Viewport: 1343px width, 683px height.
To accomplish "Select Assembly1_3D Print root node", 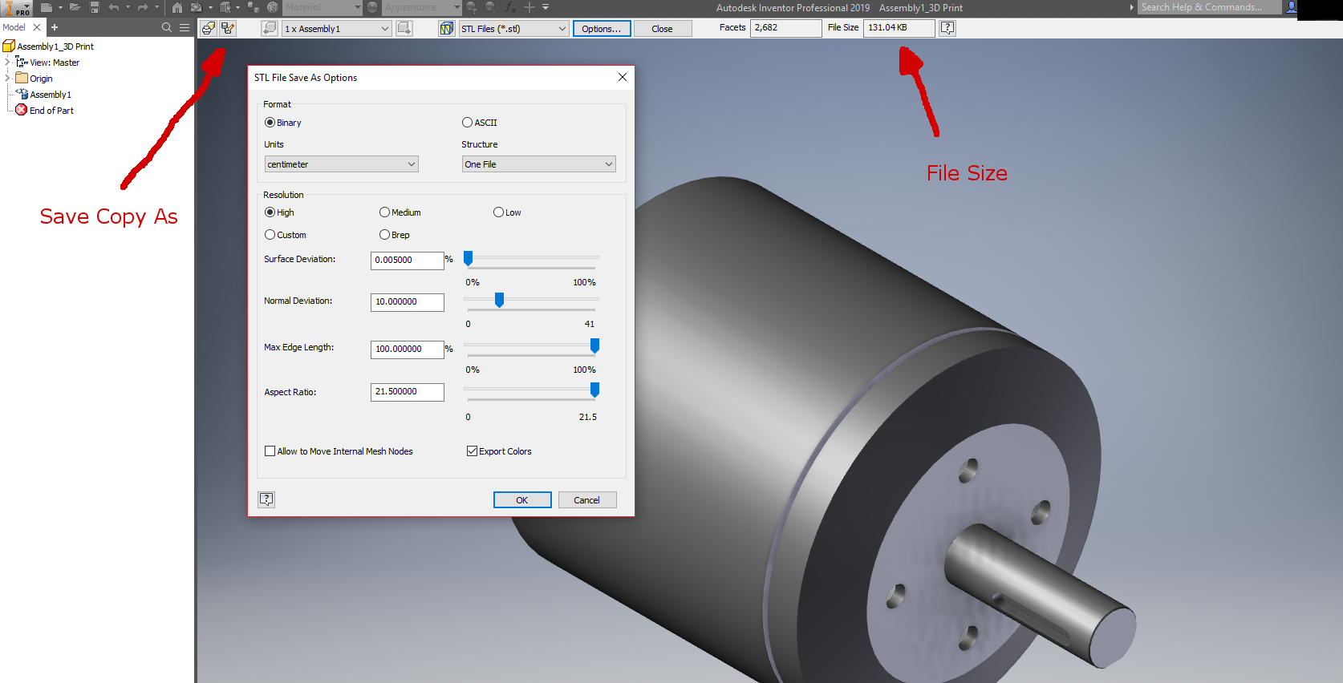I will 55,46.
